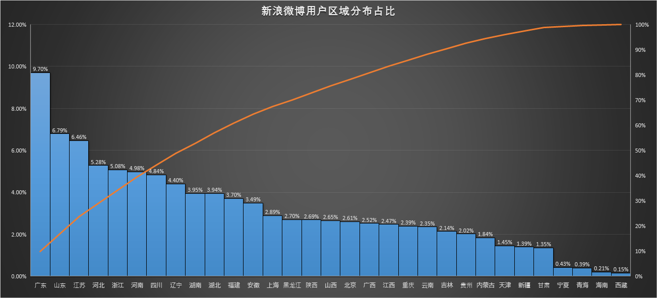Select the 2.14% data label
This screenshot has width=657, height=298.
(x=447, y=228)
